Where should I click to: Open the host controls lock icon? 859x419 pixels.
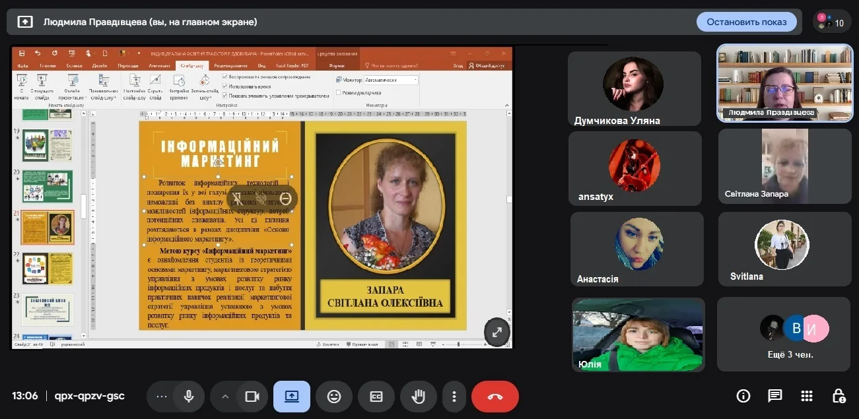pos(839,396)
